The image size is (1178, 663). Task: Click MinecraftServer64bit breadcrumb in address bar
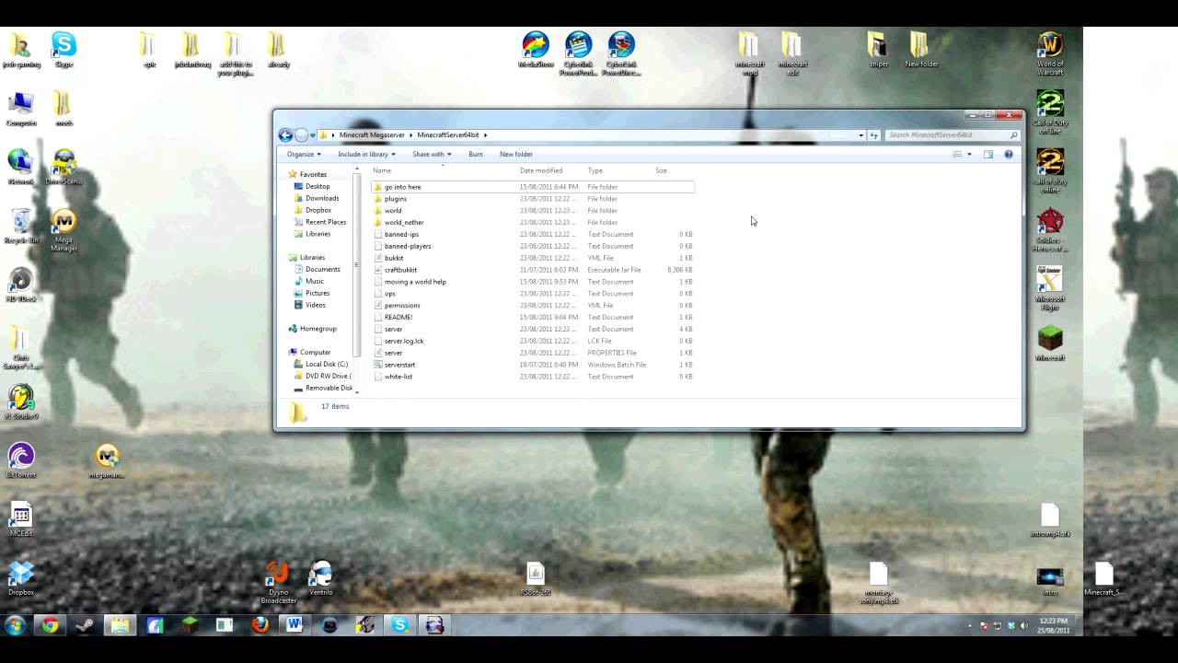pos(448,134)
